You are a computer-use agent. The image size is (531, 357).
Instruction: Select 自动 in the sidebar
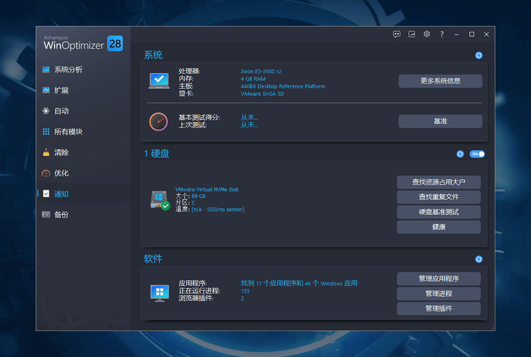pyautogui.click(x=83, y=111)
